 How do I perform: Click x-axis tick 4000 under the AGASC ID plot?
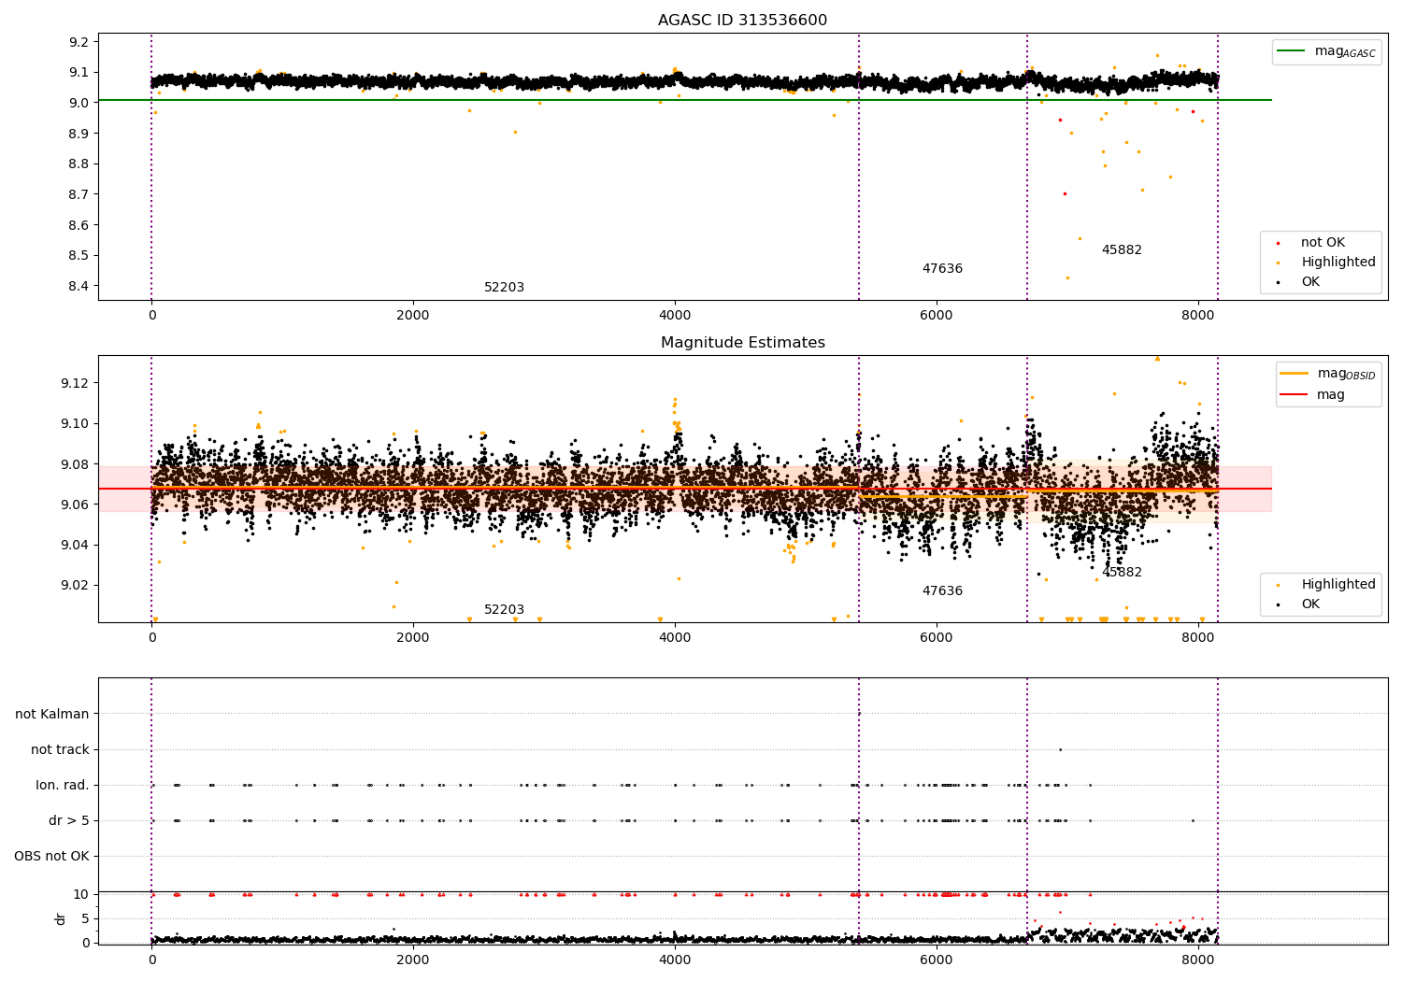(674, 316)
